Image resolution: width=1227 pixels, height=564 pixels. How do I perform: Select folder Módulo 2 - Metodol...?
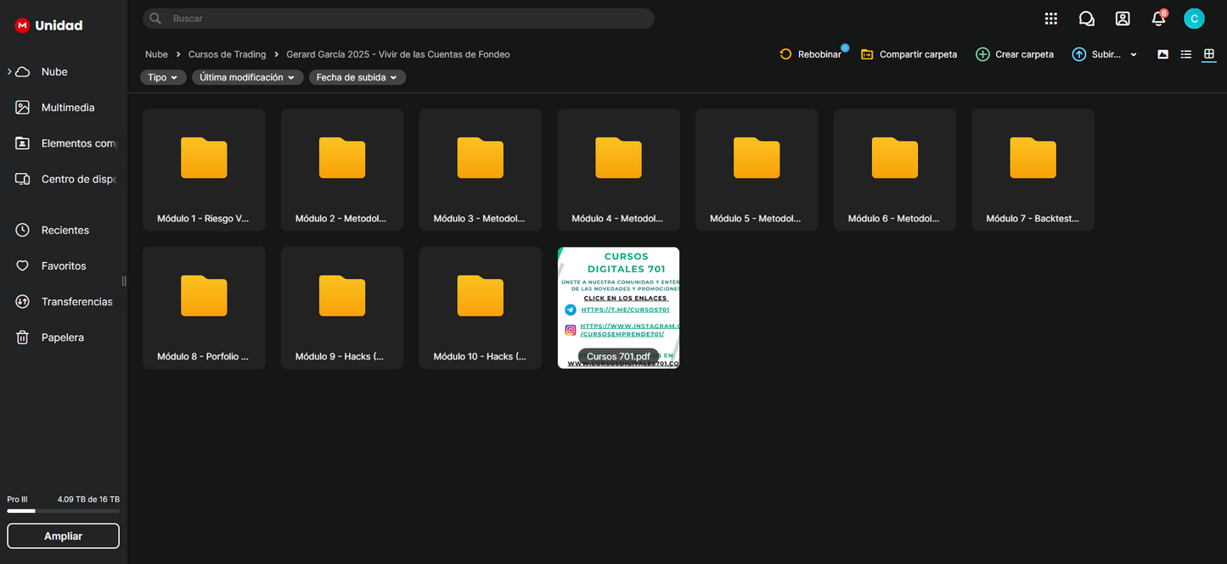click(342, 170)
